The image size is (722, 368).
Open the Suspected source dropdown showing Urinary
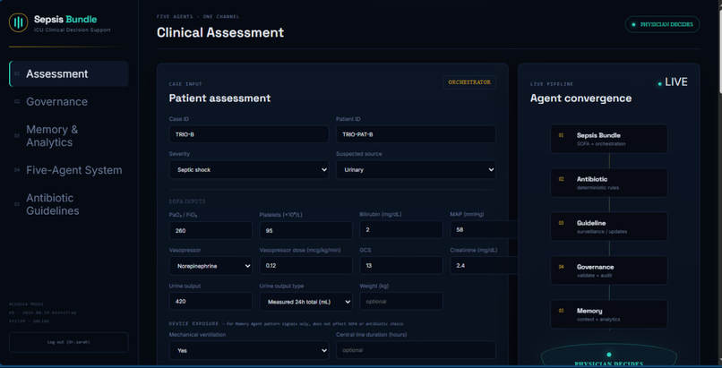[416, 170]
